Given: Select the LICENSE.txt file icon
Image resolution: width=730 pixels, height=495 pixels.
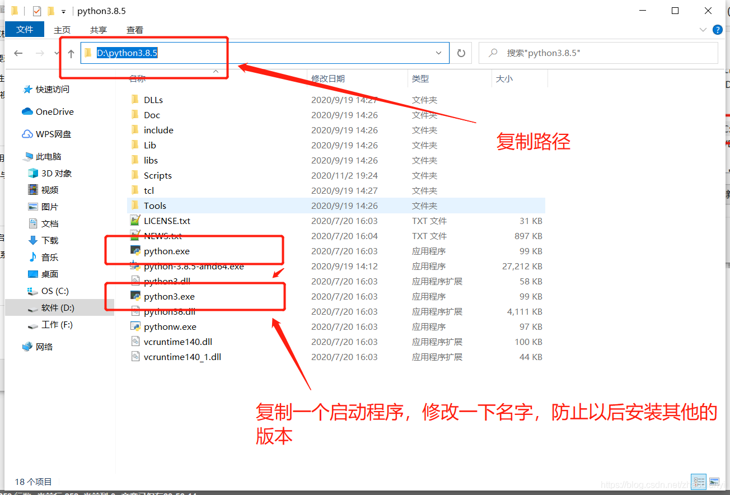Looking at the screenshot, I should (x=135, y=221).
